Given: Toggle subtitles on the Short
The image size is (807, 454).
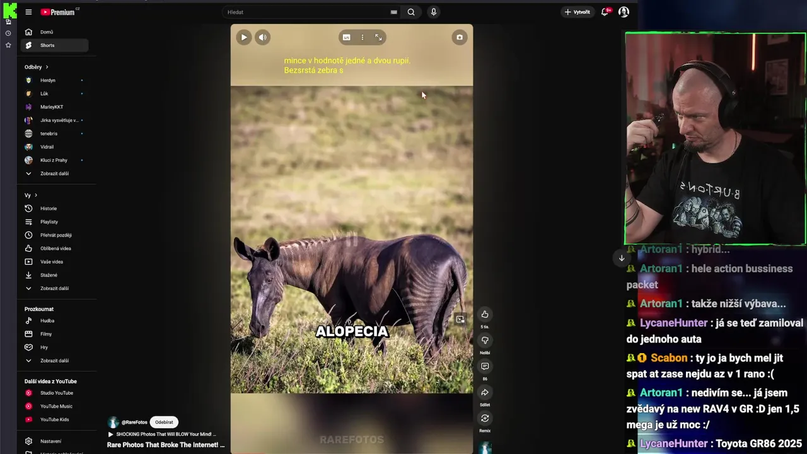Looking at the screenshot, I should [x=346, y=37].
